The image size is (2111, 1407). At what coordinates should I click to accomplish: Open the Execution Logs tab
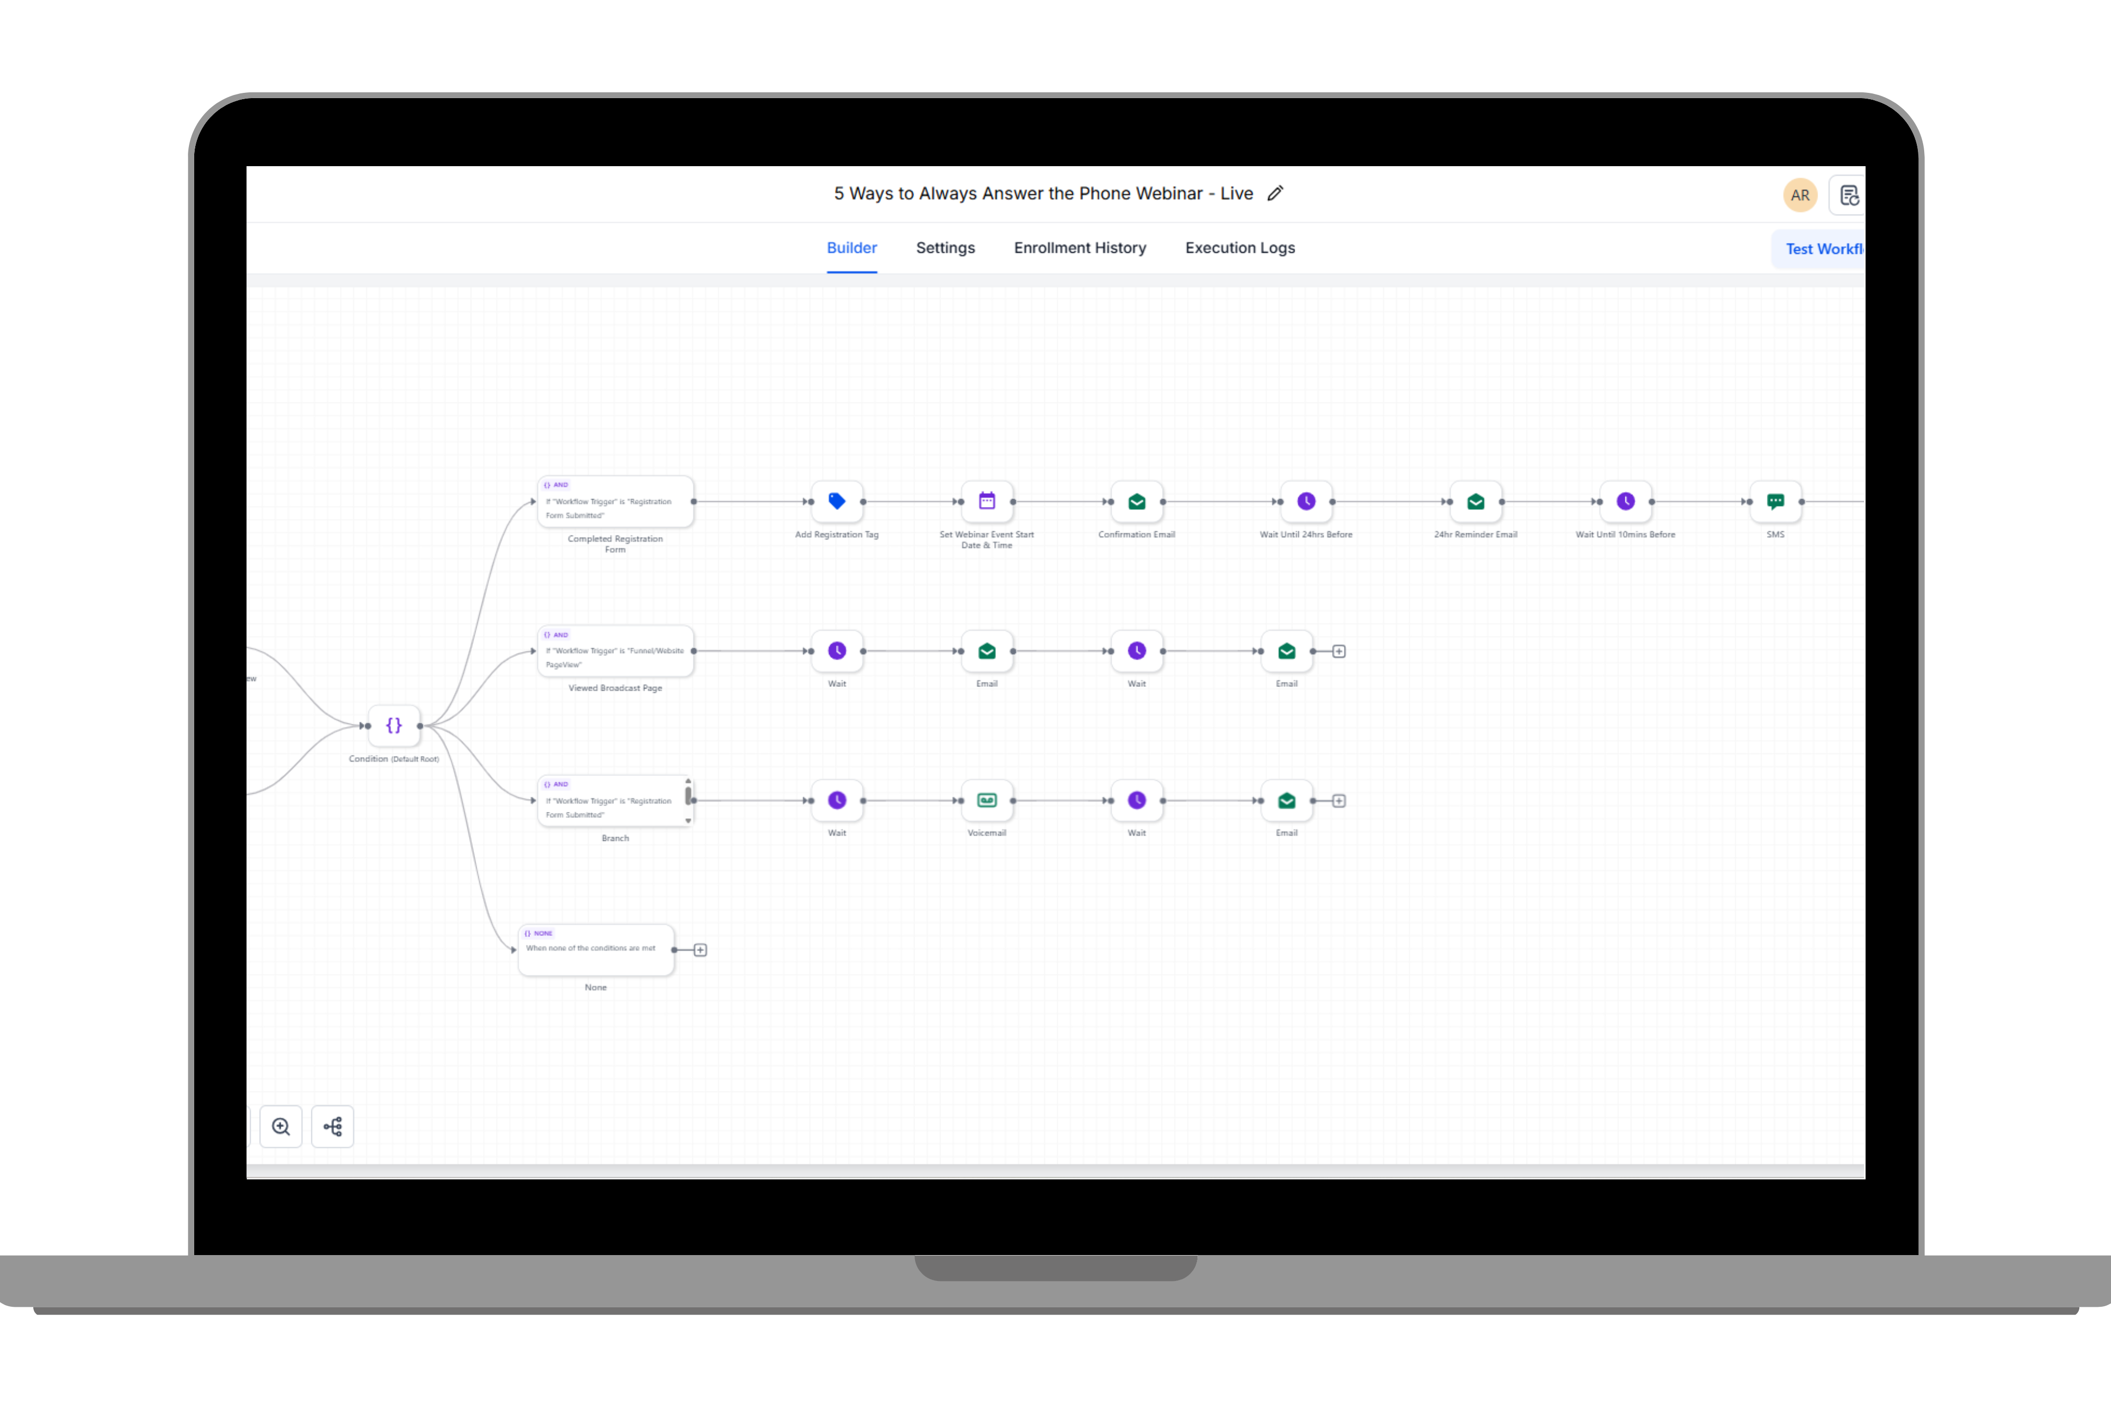[x=1240, y=247]
